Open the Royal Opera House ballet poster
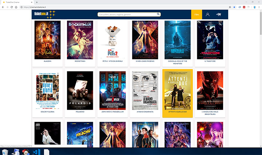The image size is (262, 155). click(47, 133)
